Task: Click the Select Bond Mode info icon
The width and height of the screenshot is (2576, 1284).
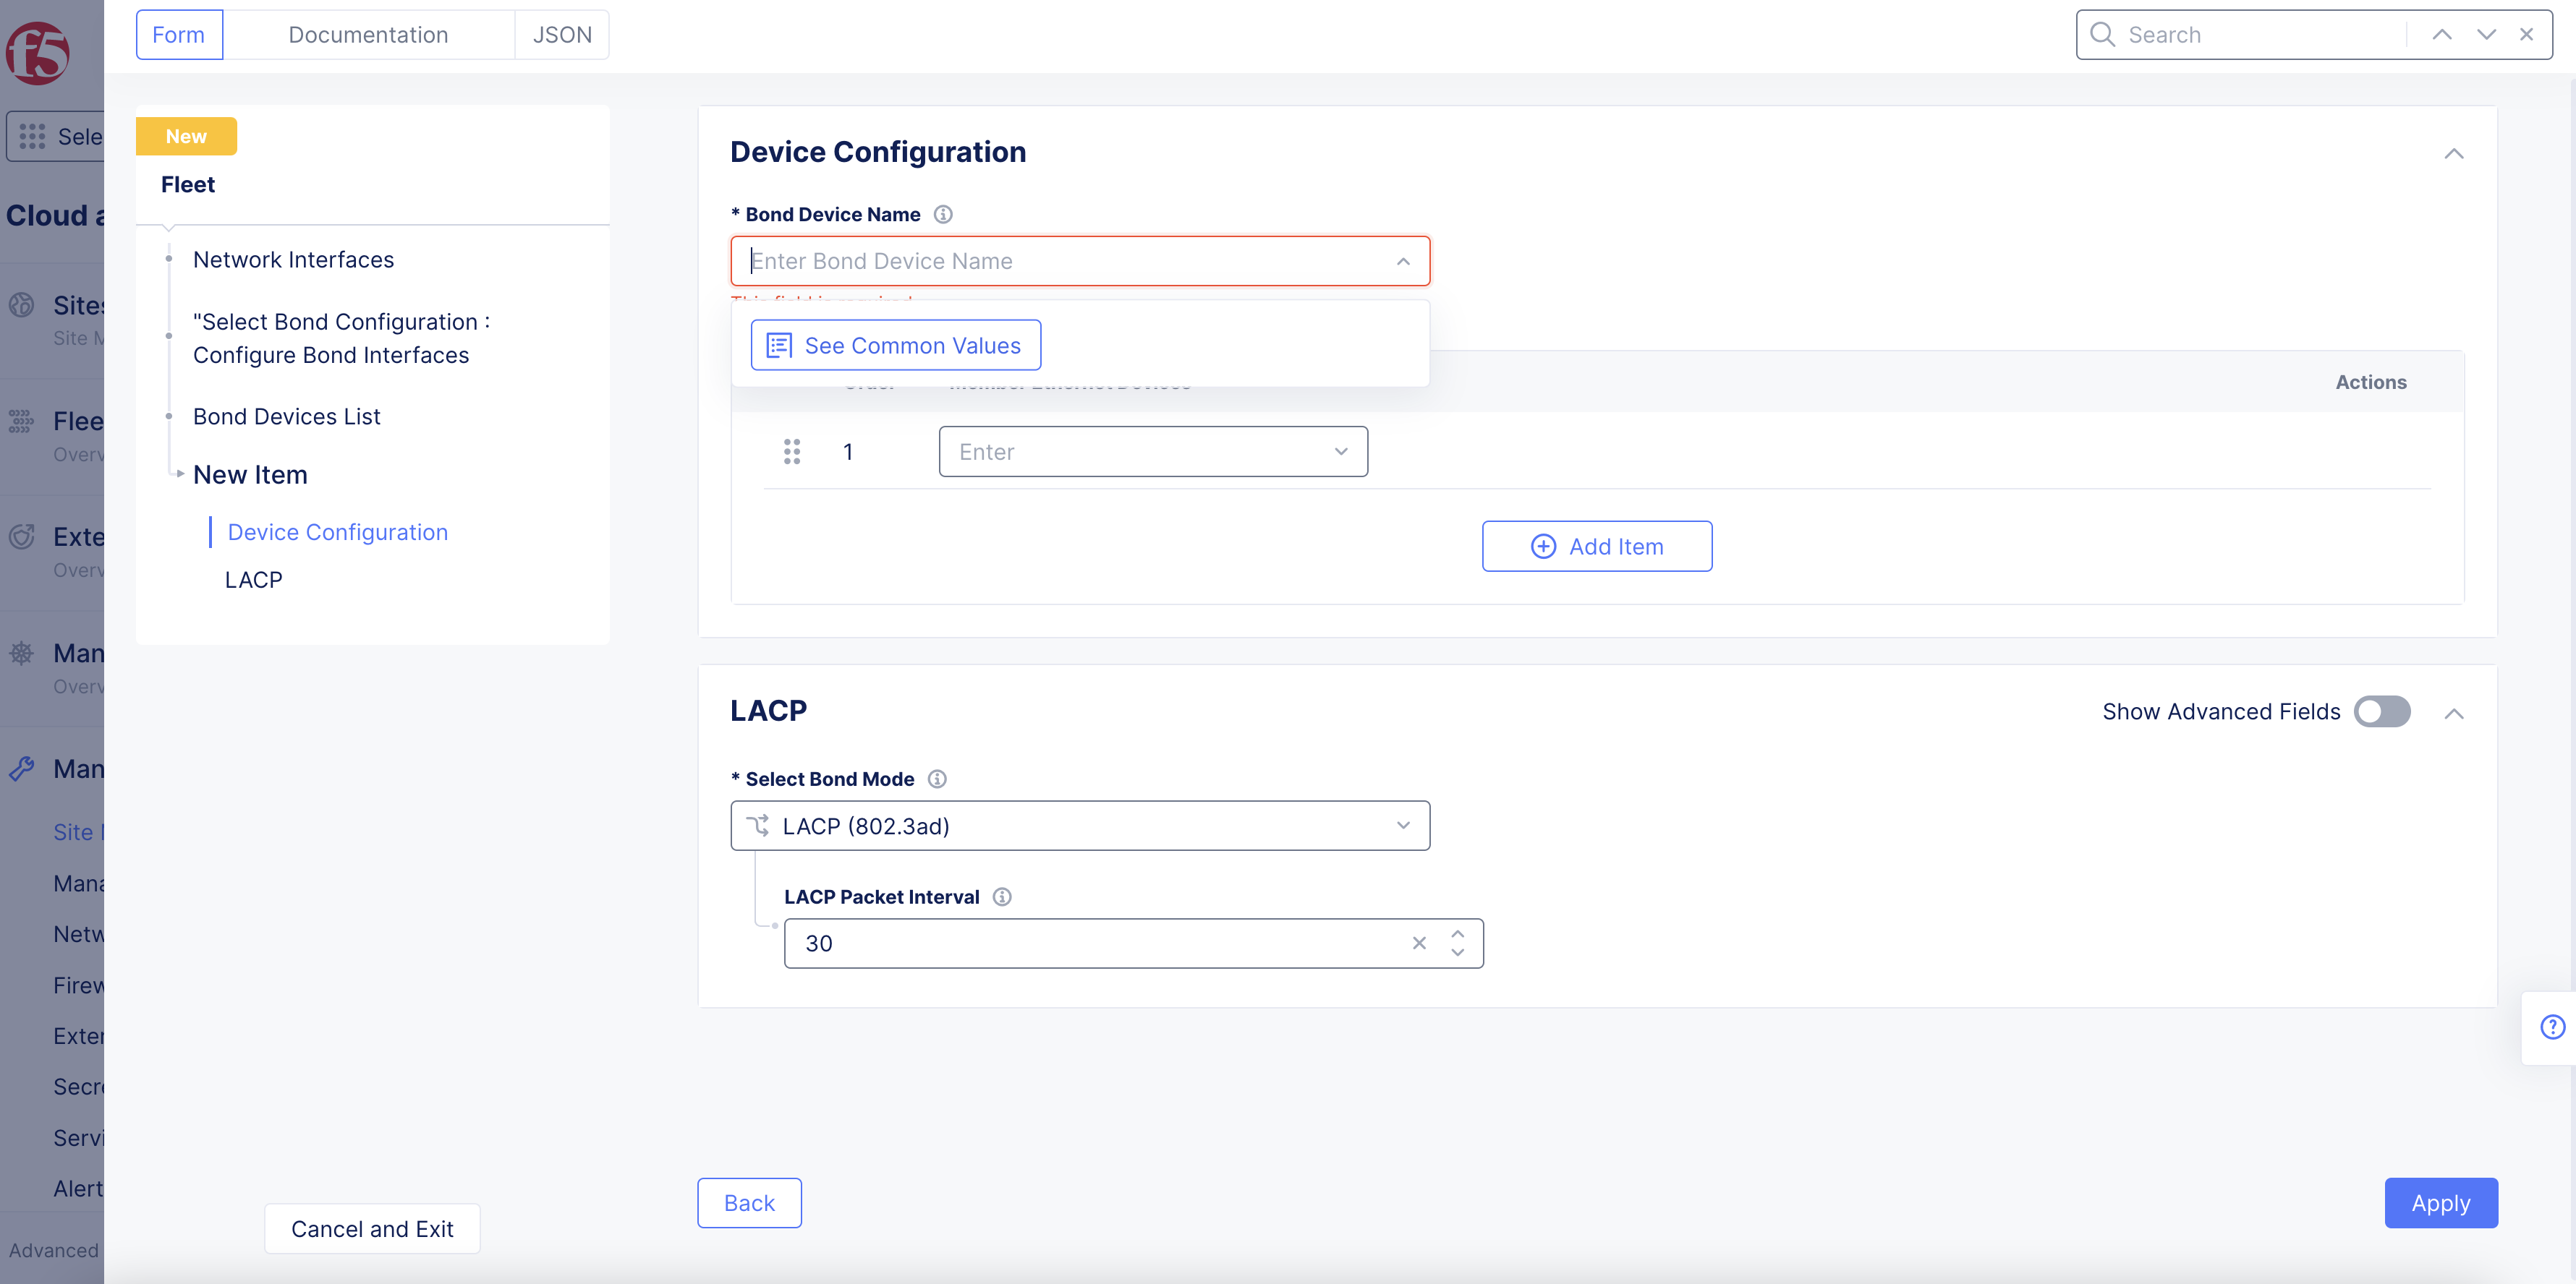Action: click(x=937, y=779)
